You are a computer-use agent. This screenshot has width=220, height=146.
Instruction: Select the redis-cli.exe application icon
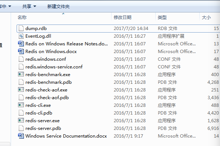pyautogui.click(x=21, y=105)
